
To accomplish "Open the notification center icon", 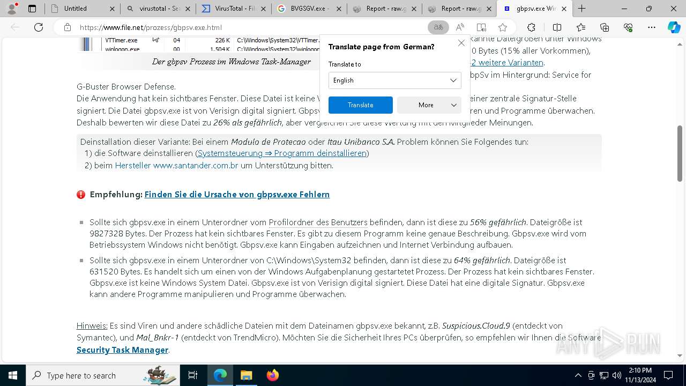I will [668, 375].
